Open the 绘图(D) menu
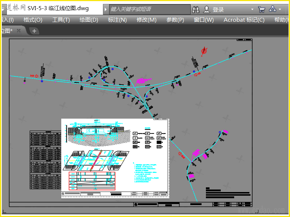Viewport: 290px width, 217px height. (89, 20)
